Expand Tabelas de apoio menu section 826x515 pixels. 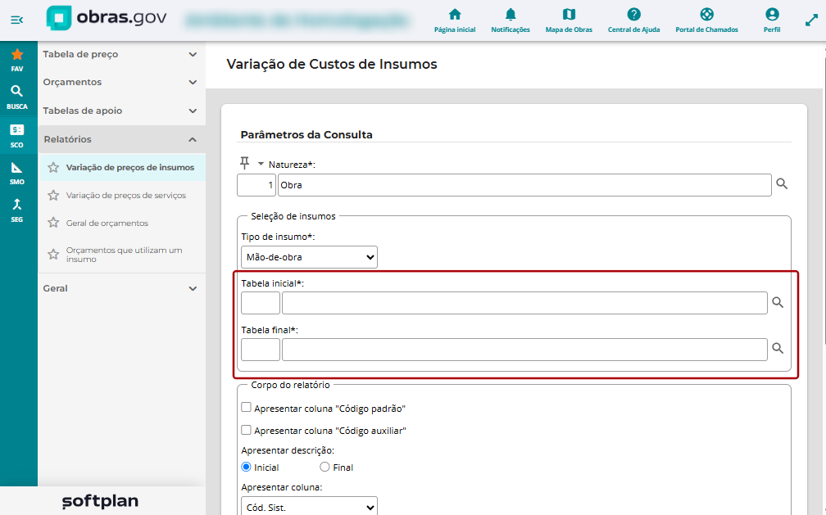[120, 111]
